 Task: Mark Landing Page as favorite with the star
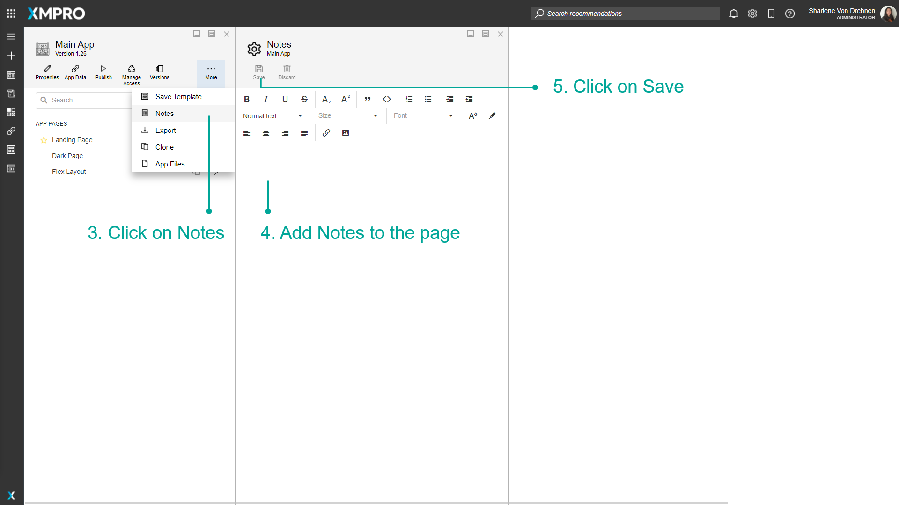[x=44, y=140]
